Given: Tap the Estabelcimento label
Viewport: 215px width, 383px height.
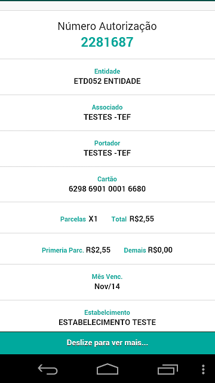Looking at the screenshot, I should [x=107, y=312].
